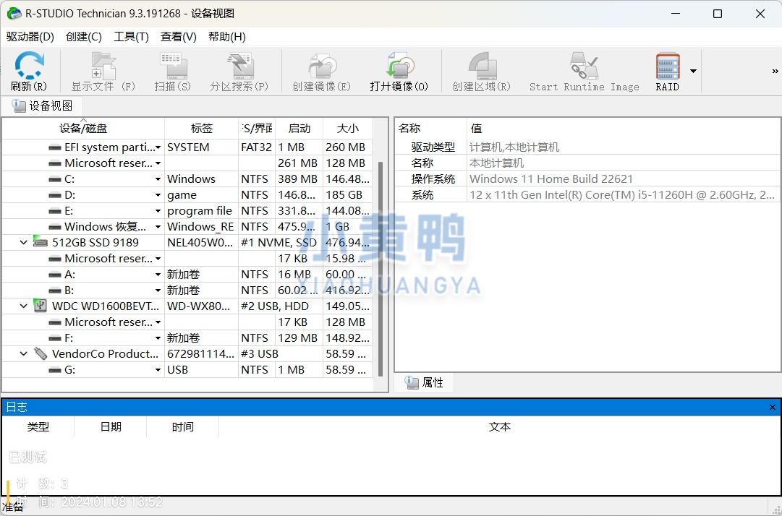
Task: Open the dropdown arrow for D: drive
Action: (x=158, y=195)
